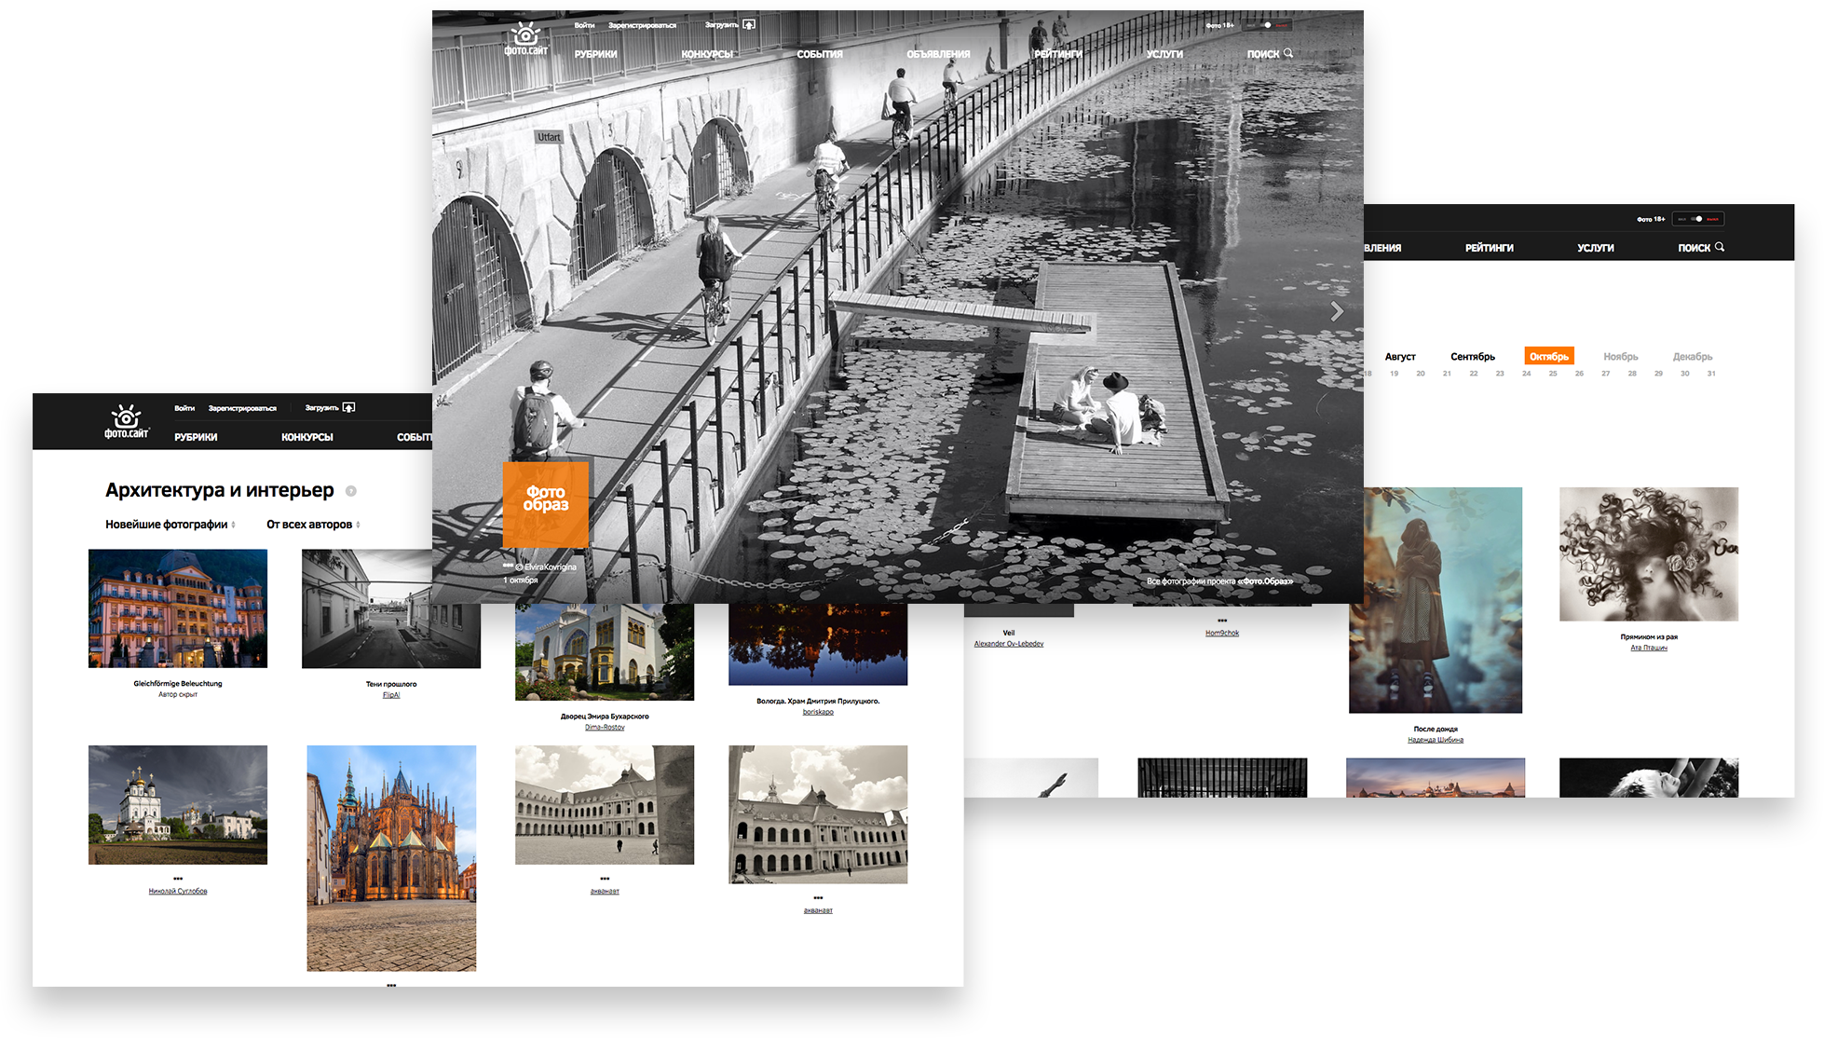
Task: Open УСЛУГИ menu on the hero page
Action: point(1164,54)
